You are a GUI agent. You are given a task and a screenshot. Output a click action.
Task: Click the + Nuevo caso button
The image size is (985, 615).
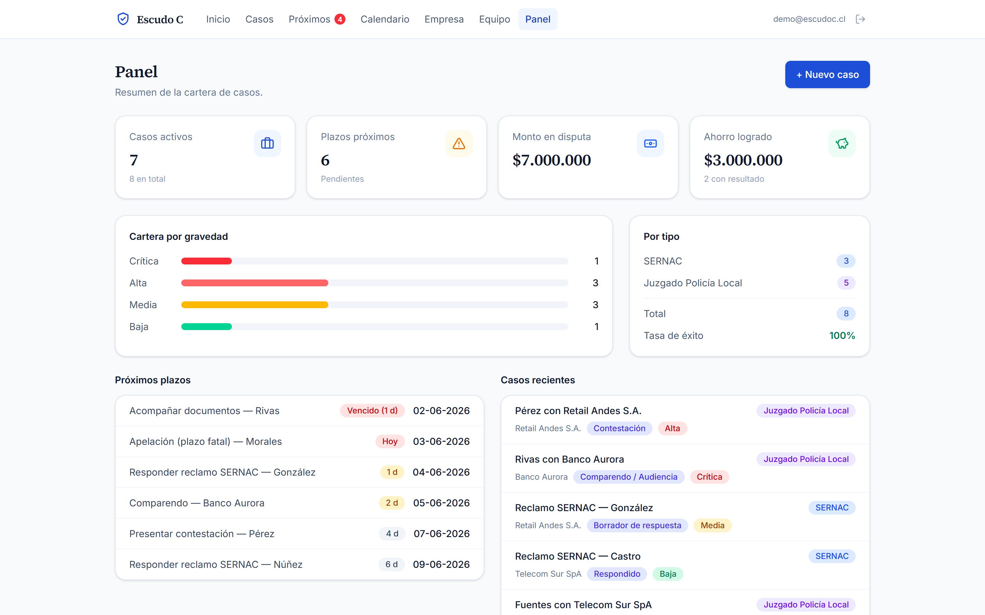click(827, 74)
